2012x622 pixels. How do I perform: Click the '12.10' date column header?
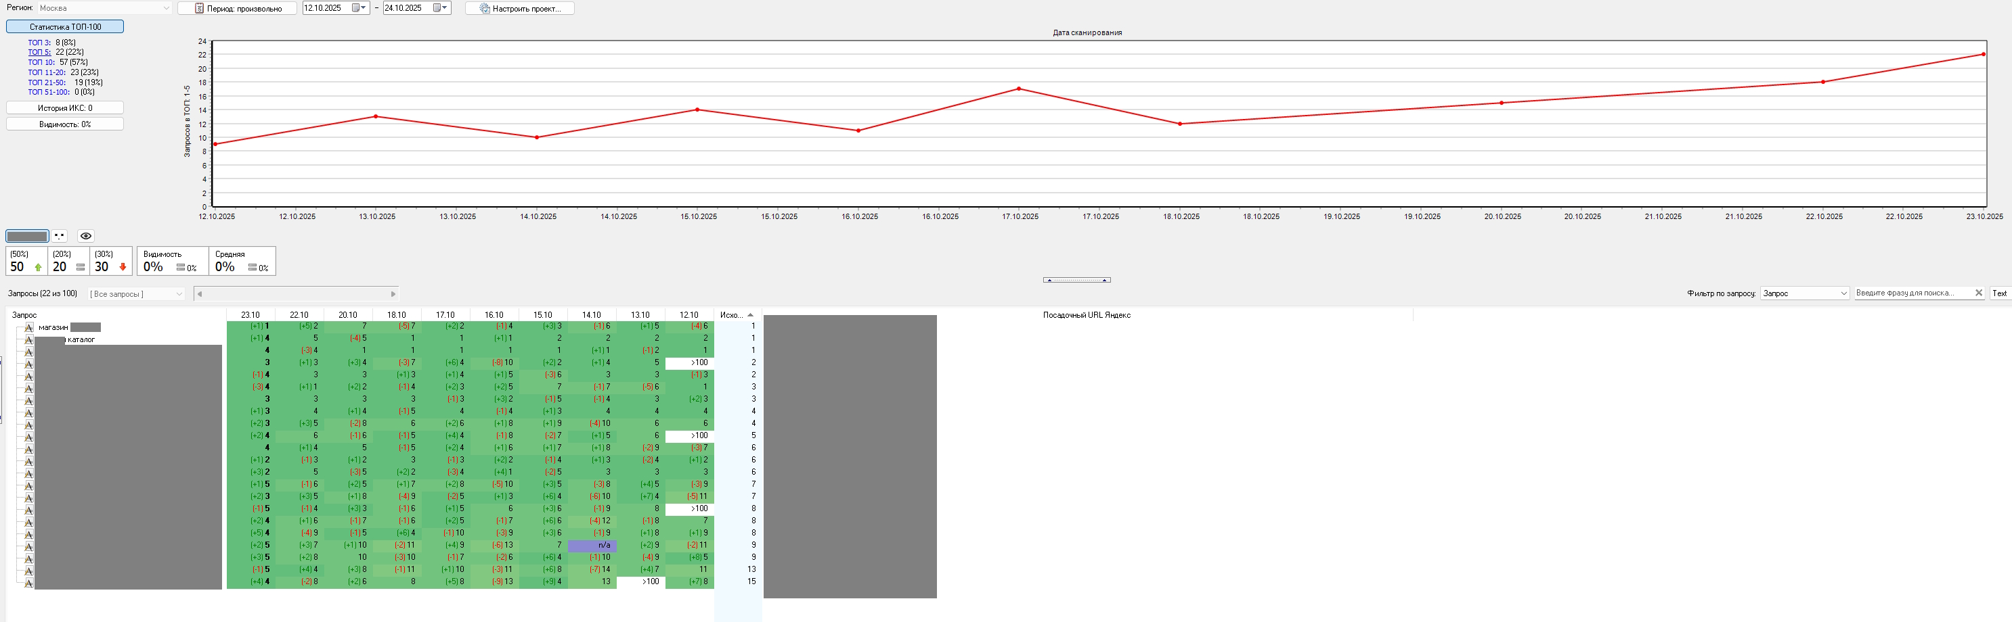coord(689,315)
